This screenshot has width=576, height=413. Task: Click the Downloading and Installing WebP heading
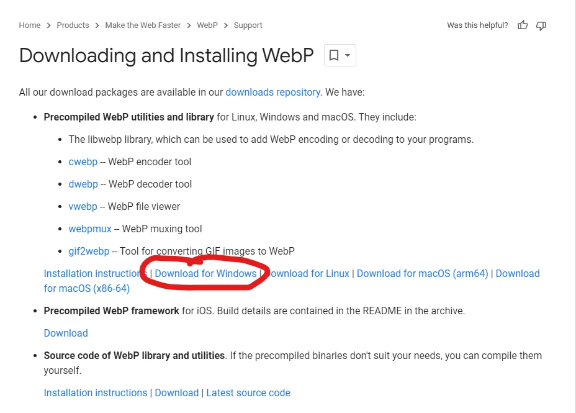[x=166, y=56]
